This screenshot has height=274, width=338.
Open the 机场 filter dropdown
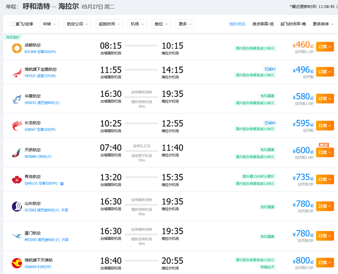coord(138,24)
